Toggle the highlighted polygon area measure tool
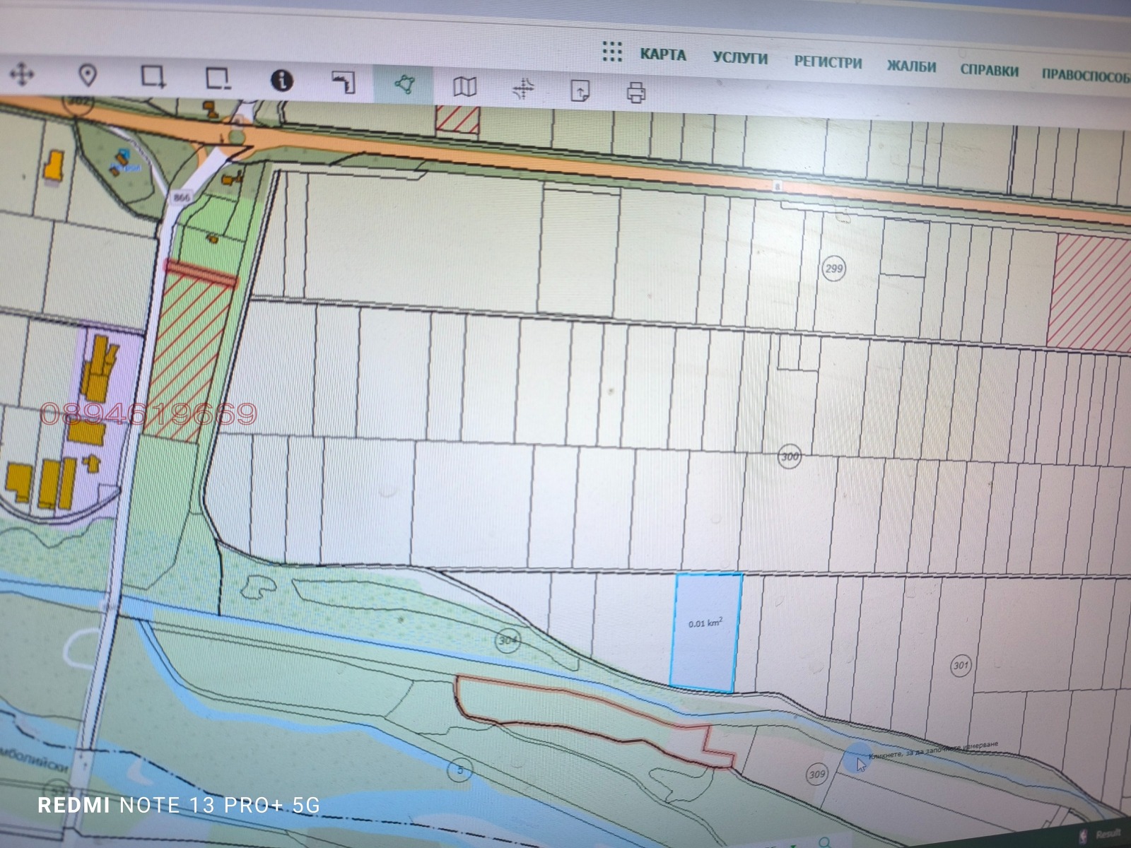 [404, 85]
